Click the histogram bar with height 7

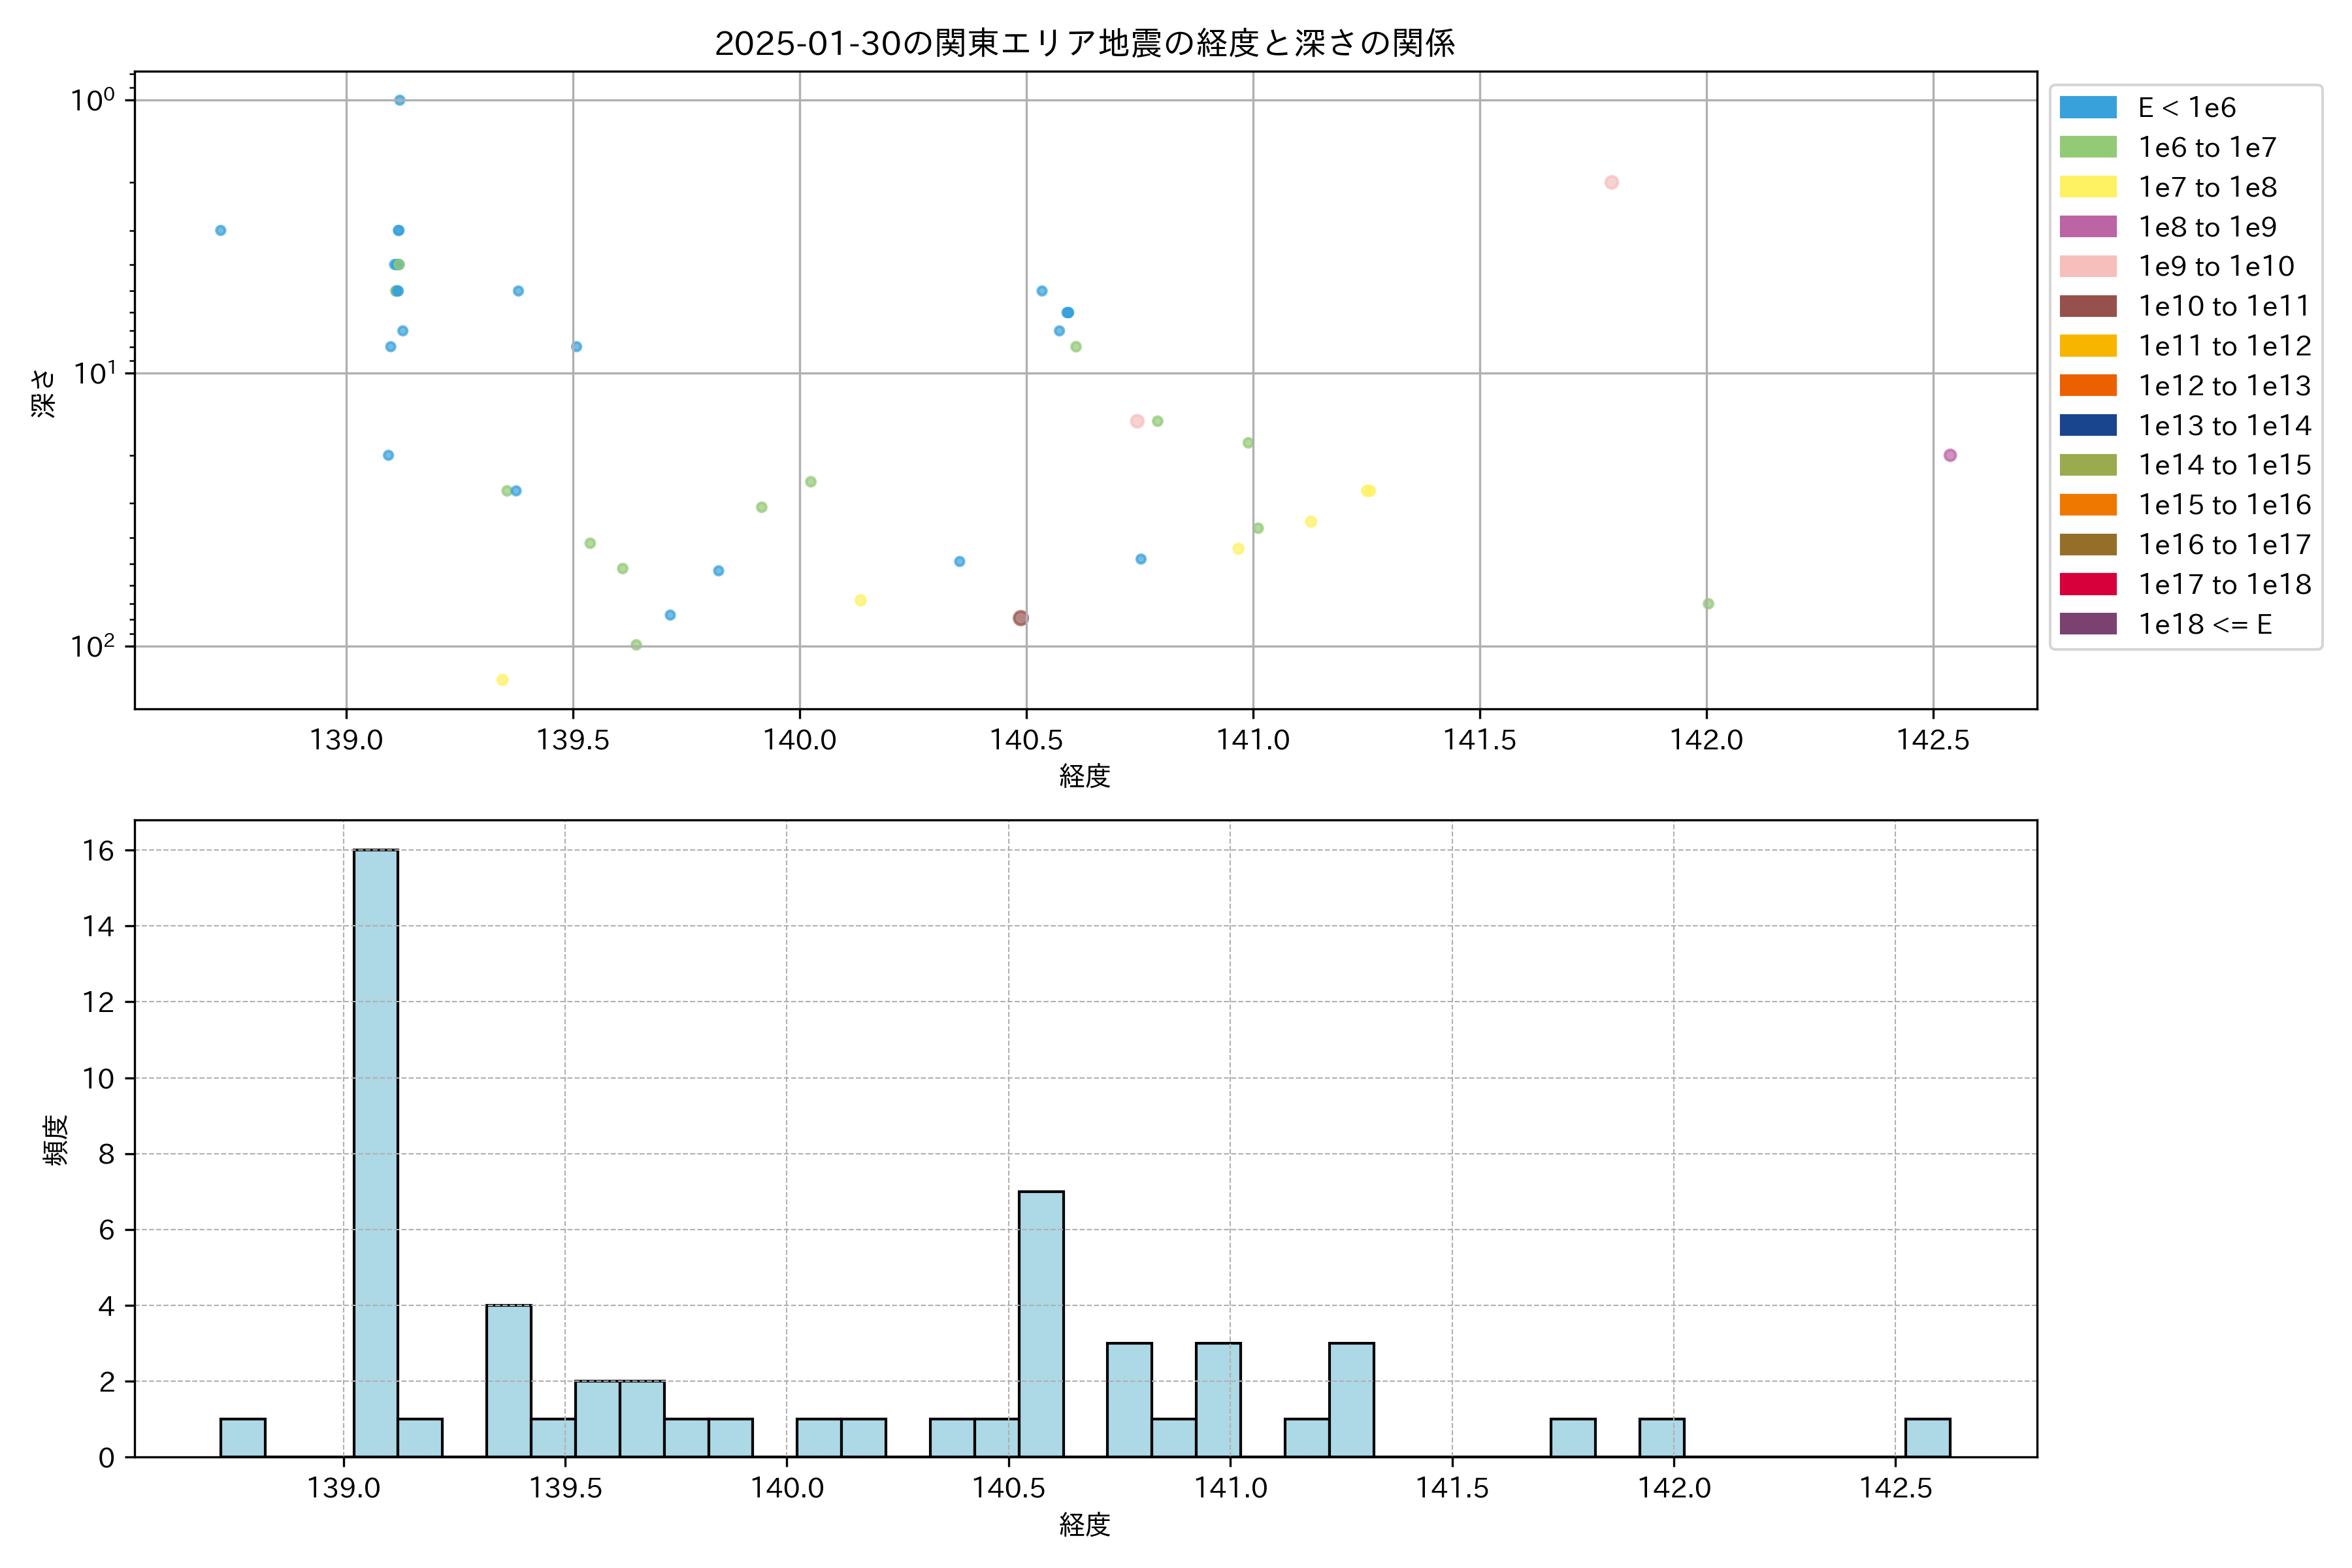pyautogui.click(x=1041, y=1324)
